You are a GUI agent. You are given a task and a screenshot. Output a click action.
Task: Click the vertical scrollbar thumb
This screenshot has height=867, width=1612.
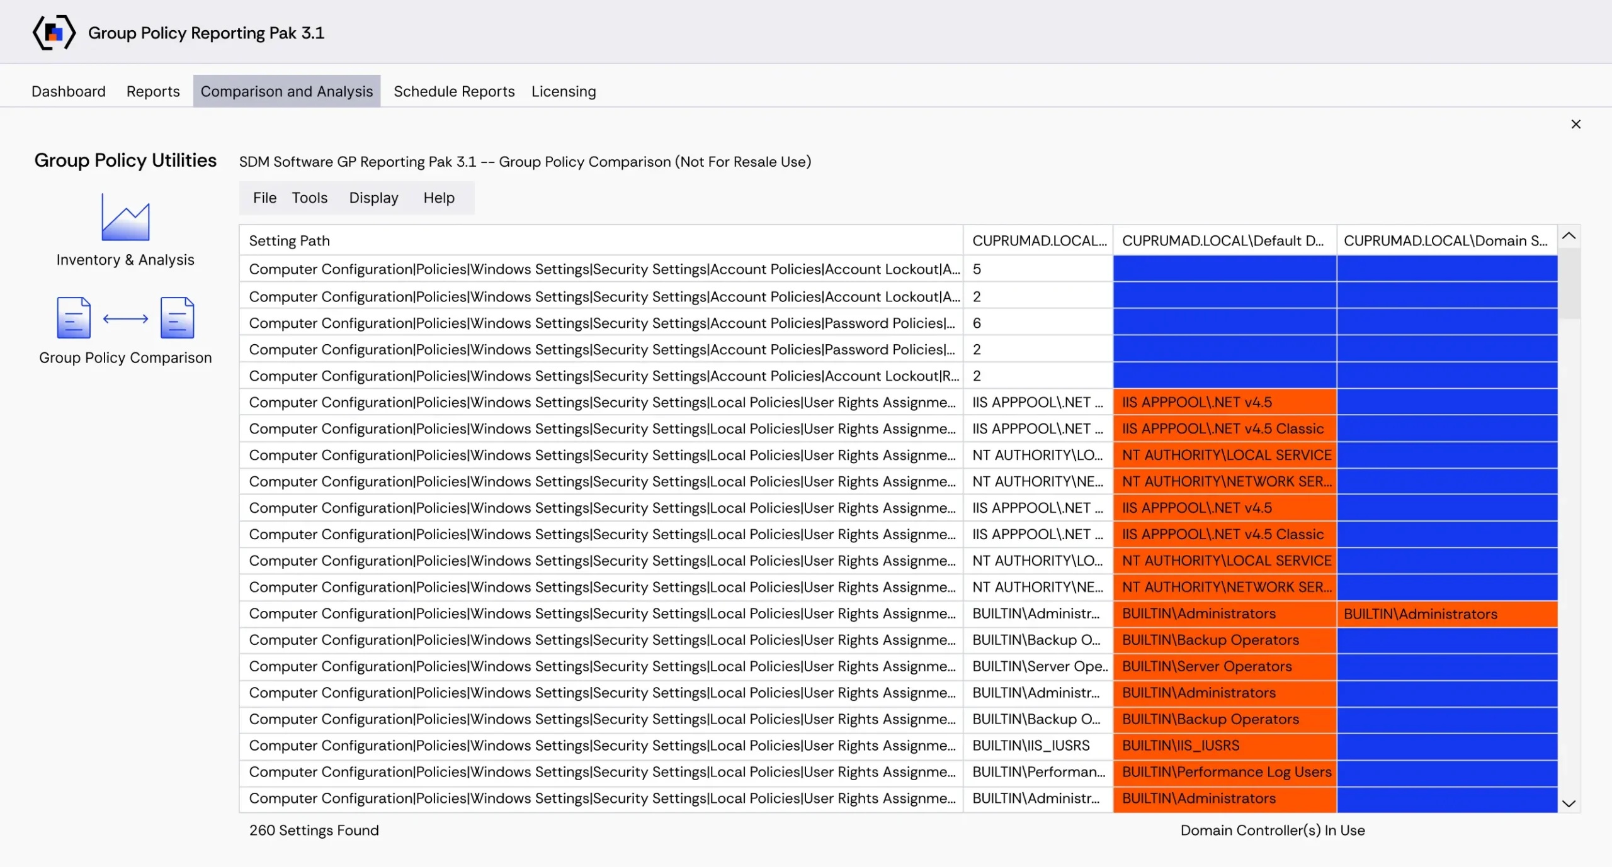click(1569, 284)
